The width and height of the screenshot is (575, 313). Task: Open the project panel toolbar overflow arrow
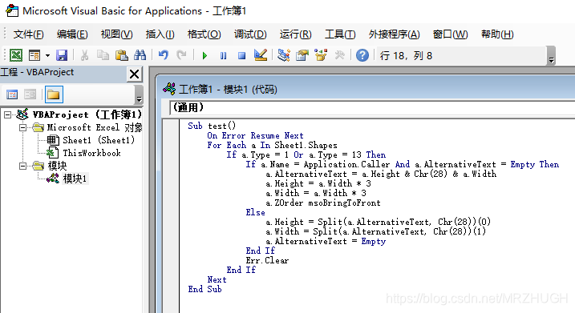139,94
